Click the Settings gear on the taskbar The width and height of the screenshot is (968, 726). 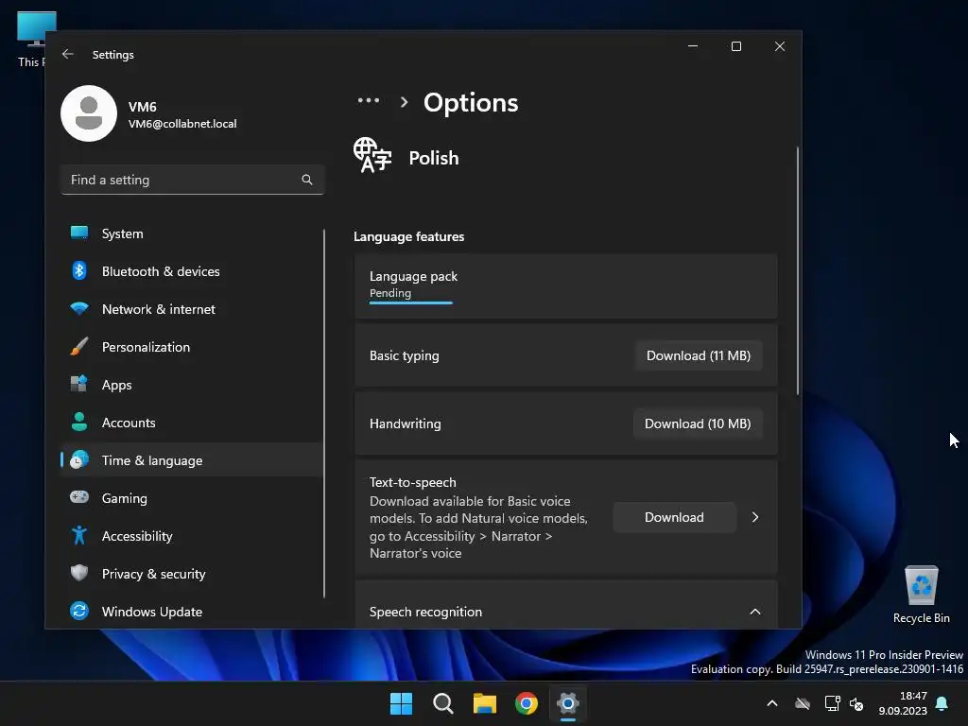[567, 703]
